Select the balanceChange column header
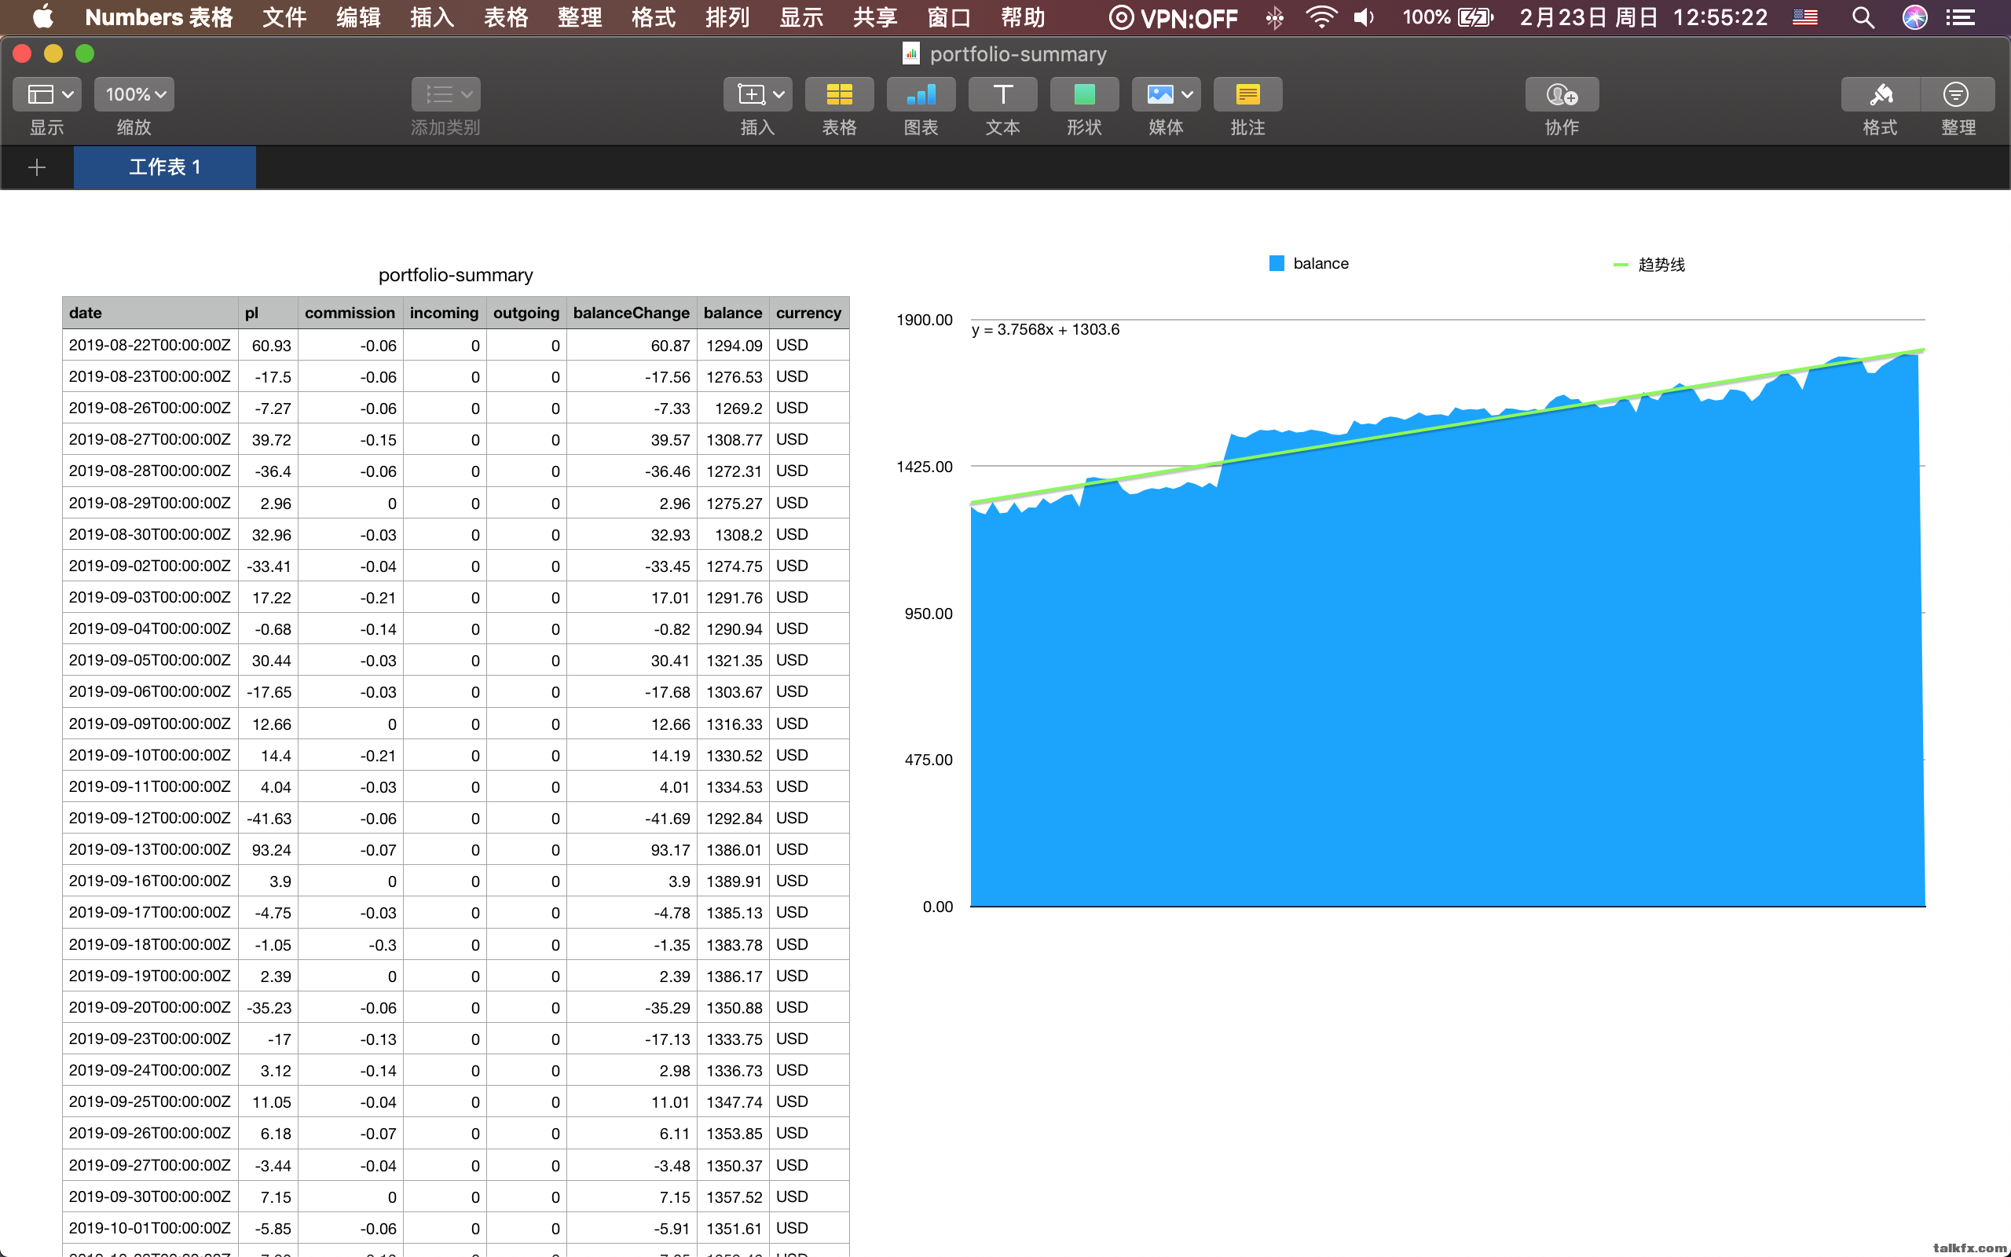This screenshot has width=2011, height=1257. pyautogui.click(x=632, y=313)
